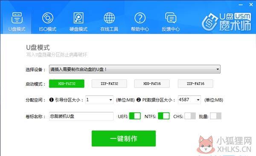Select HDD-FAT32 boot mode
256x156 pixels.
click(67, 84)
